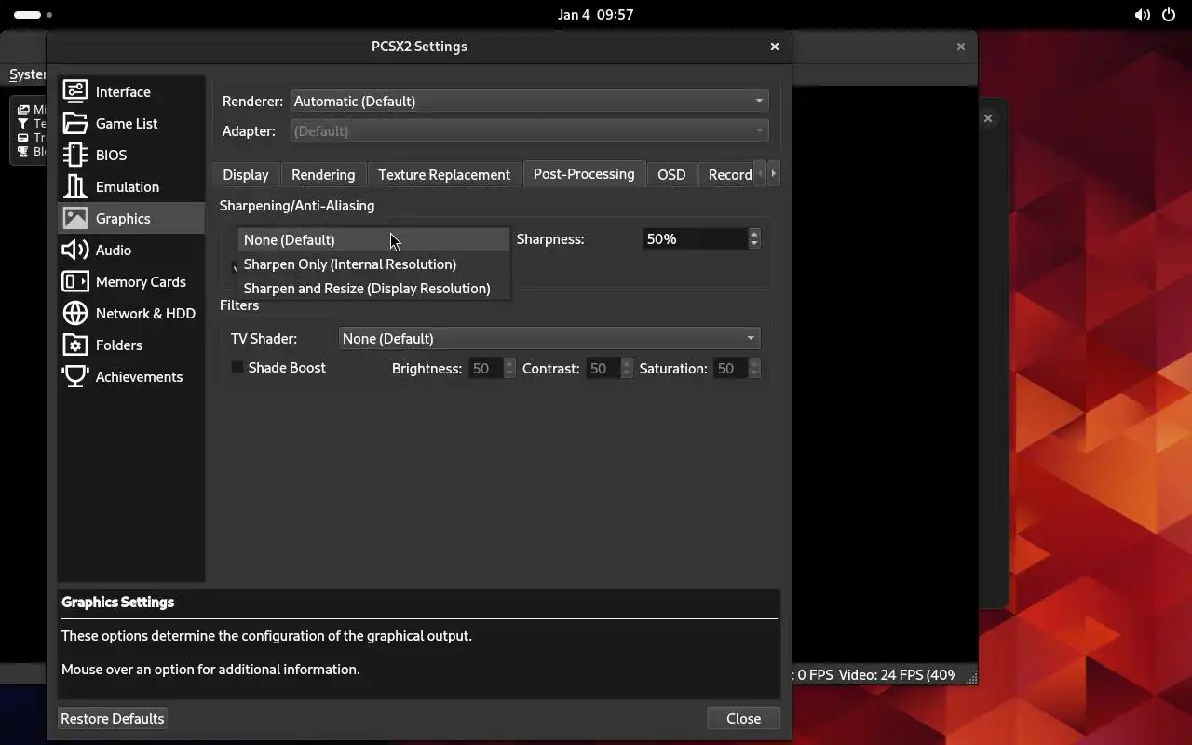The image size is (1192, 745).
Task: Switch to the OSD tab
Action: [x=671, y=174]
